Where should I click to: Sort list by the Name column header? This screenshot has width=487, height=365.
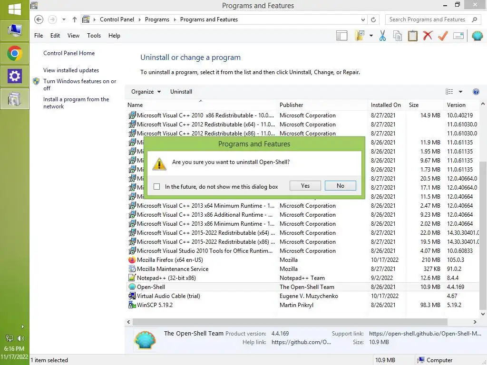click(201, 105)
